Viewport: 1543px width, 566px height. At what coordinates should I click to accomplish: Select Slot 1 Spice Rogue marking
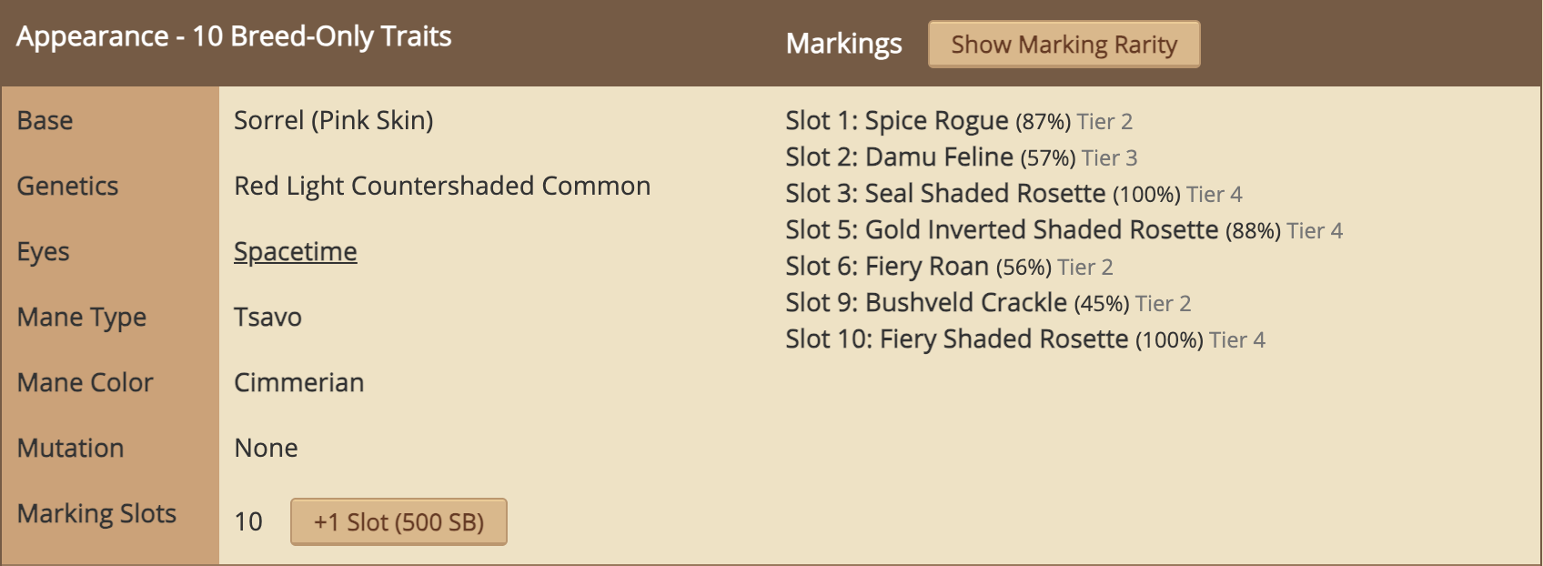959,120
